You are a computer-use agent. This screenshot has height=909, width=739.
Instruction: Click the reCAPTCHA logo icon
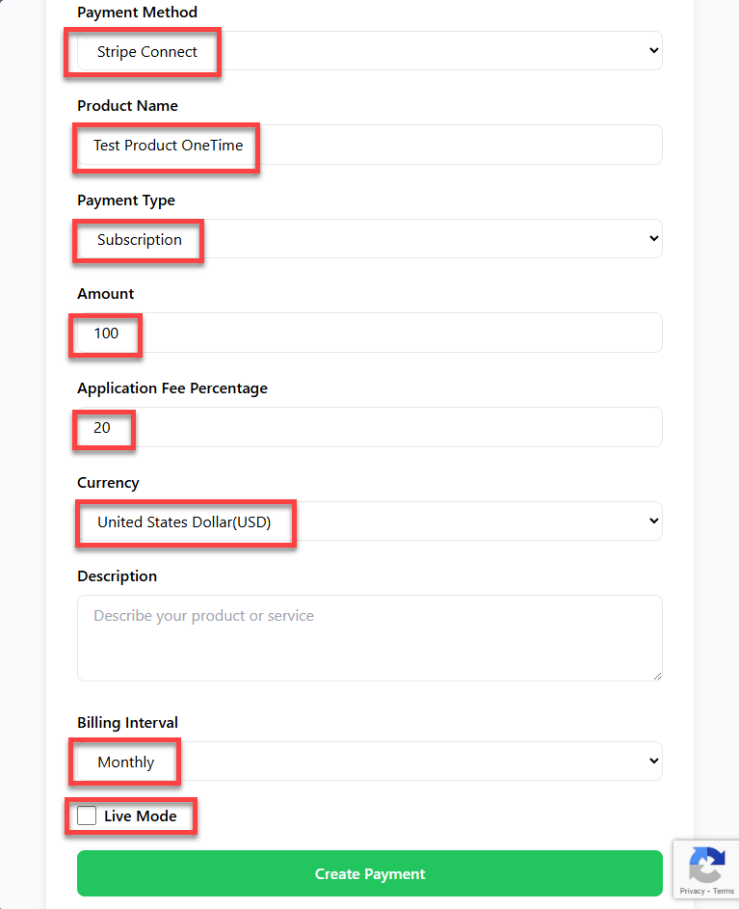pos(706,865)
